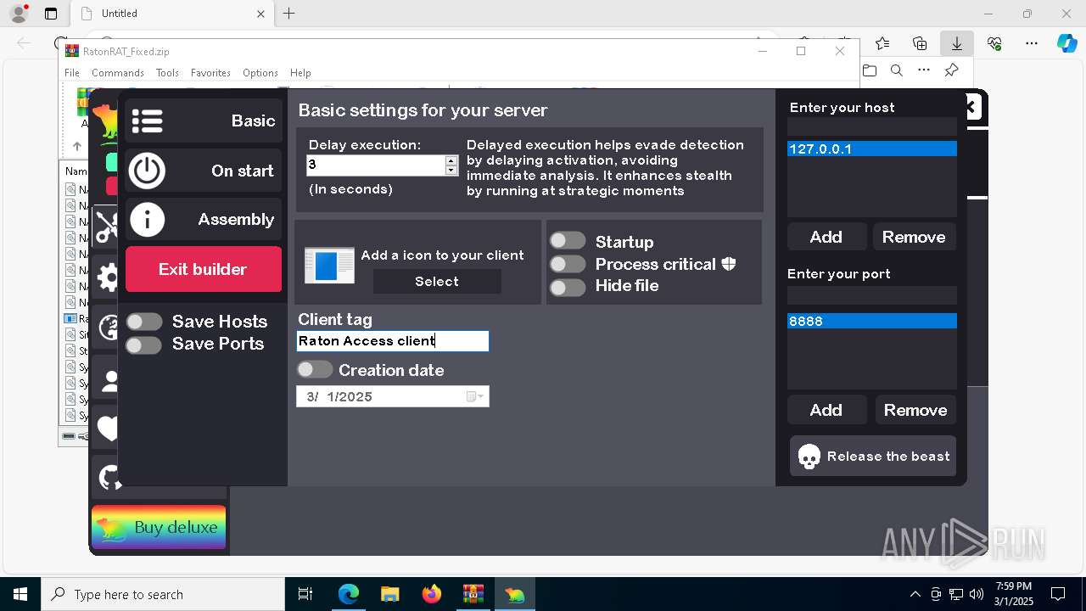Select the 127.0.0.1 host entry

tap(871, 149)
